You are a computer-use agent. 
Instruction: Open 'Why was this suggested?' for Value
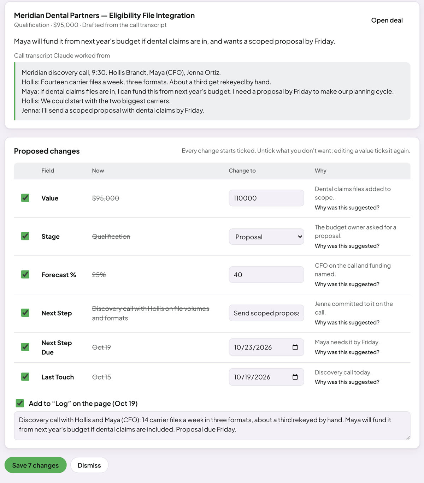[347, 208]
